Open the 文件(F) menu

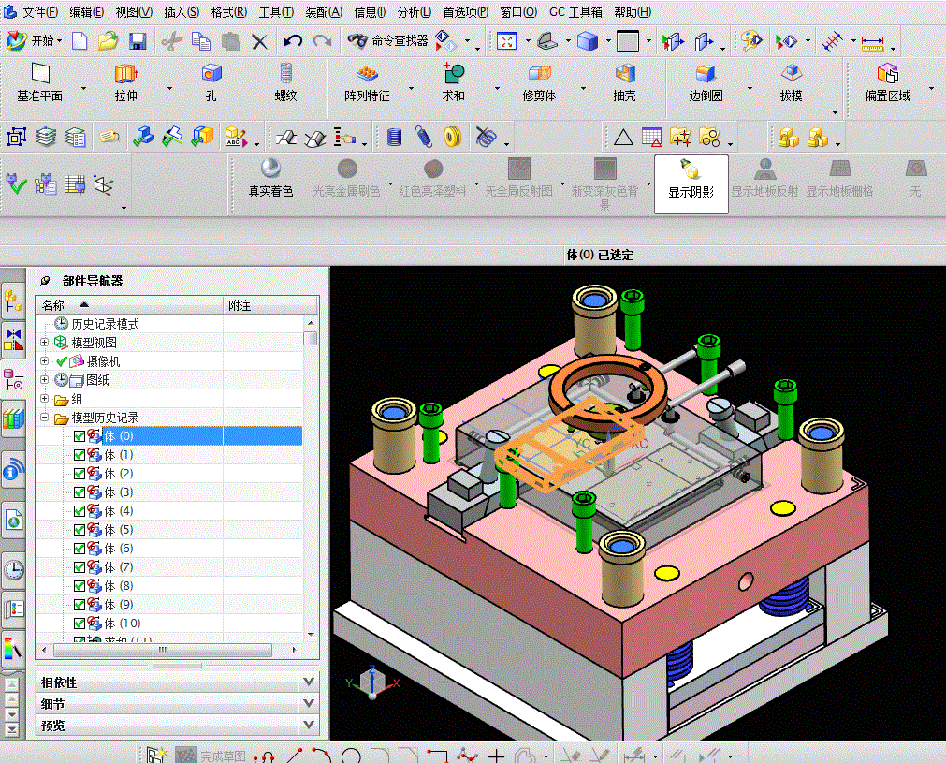(x=40, y=12)
